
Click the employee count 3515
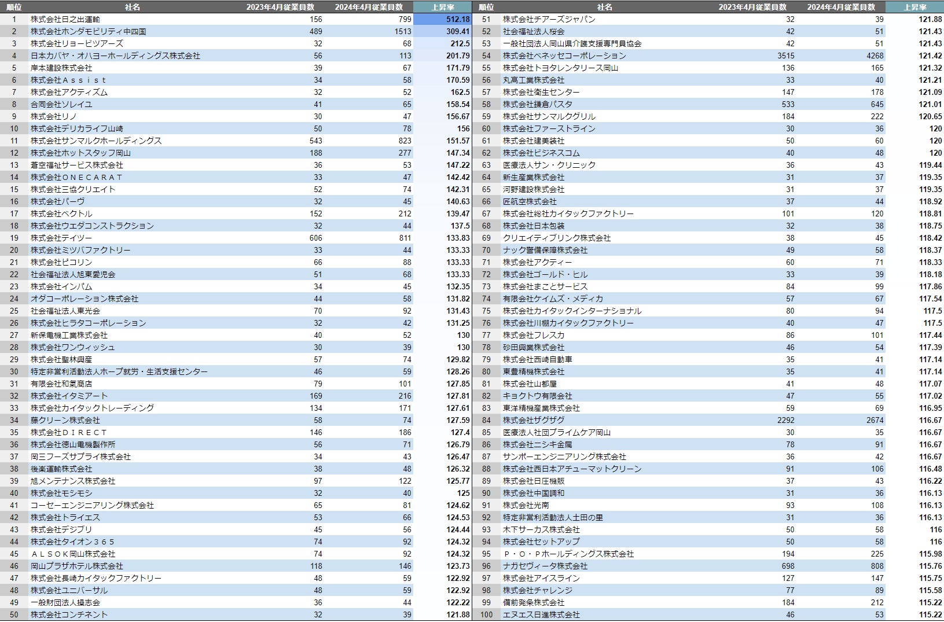[786, 56]
